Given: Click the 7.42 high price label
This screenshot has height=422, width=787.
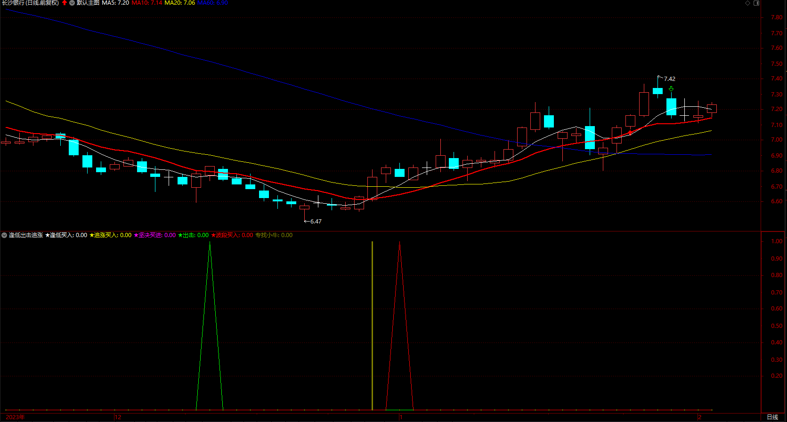Looking at the screenshot, I should 669,79.
